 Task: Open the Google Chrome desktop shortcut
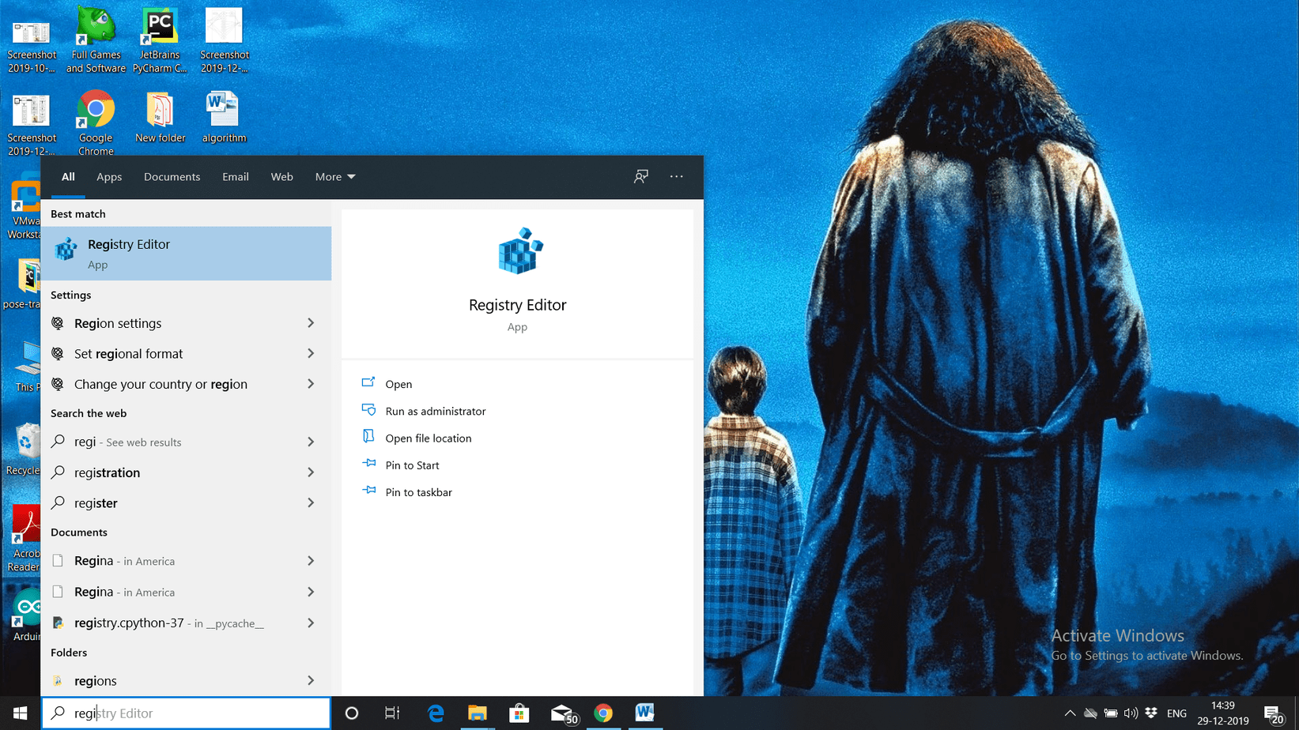(96, 122)
